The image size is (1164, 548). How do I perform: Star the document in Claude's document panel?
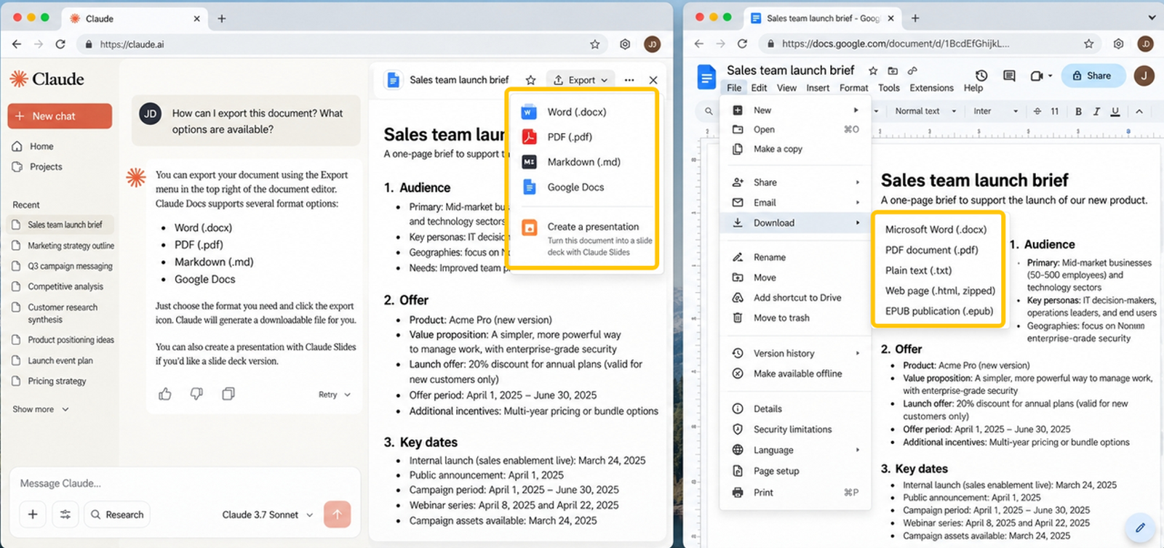pyautogui.click(x=531, y=80)
